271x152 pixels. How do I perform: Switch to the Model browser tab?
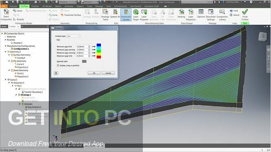[4, 26]
